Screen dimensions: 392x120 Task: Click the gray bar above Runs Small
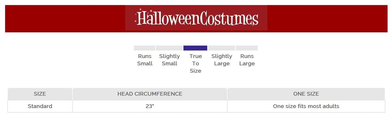[144, 48]
